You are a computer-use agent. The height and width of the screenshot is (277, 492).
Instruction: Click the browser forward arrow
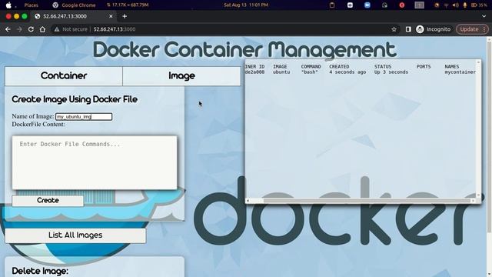click(19, 29)
